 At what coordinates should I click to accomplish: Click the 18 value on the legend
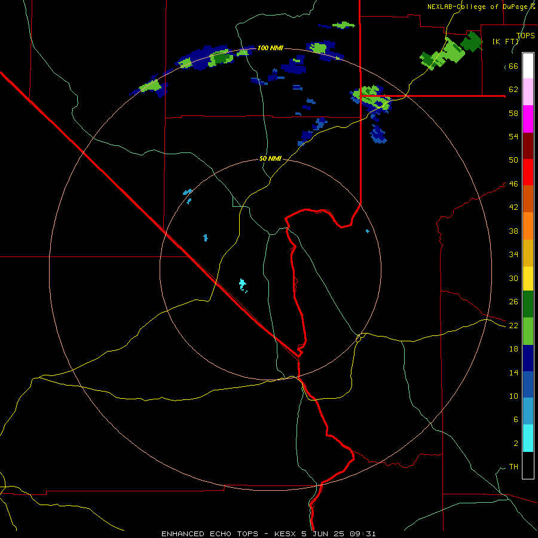pos(513,349)
